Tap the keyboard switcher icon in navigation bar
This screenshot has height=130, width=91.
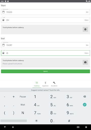tap(78, 127)
